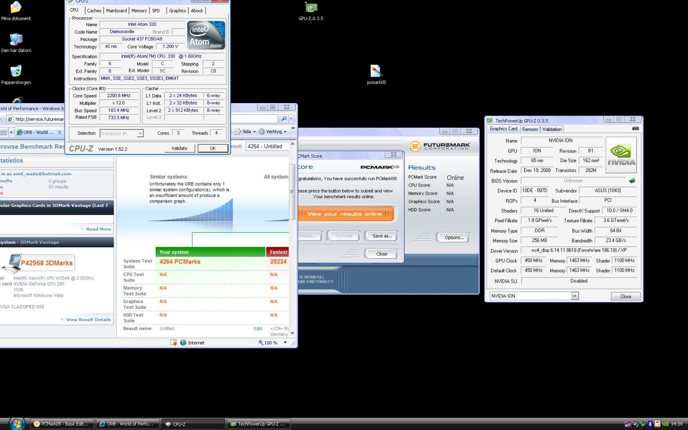Click the OK button in CPU-Z
The height and width of the screenshot is (430, 688).
coord(212,148)
